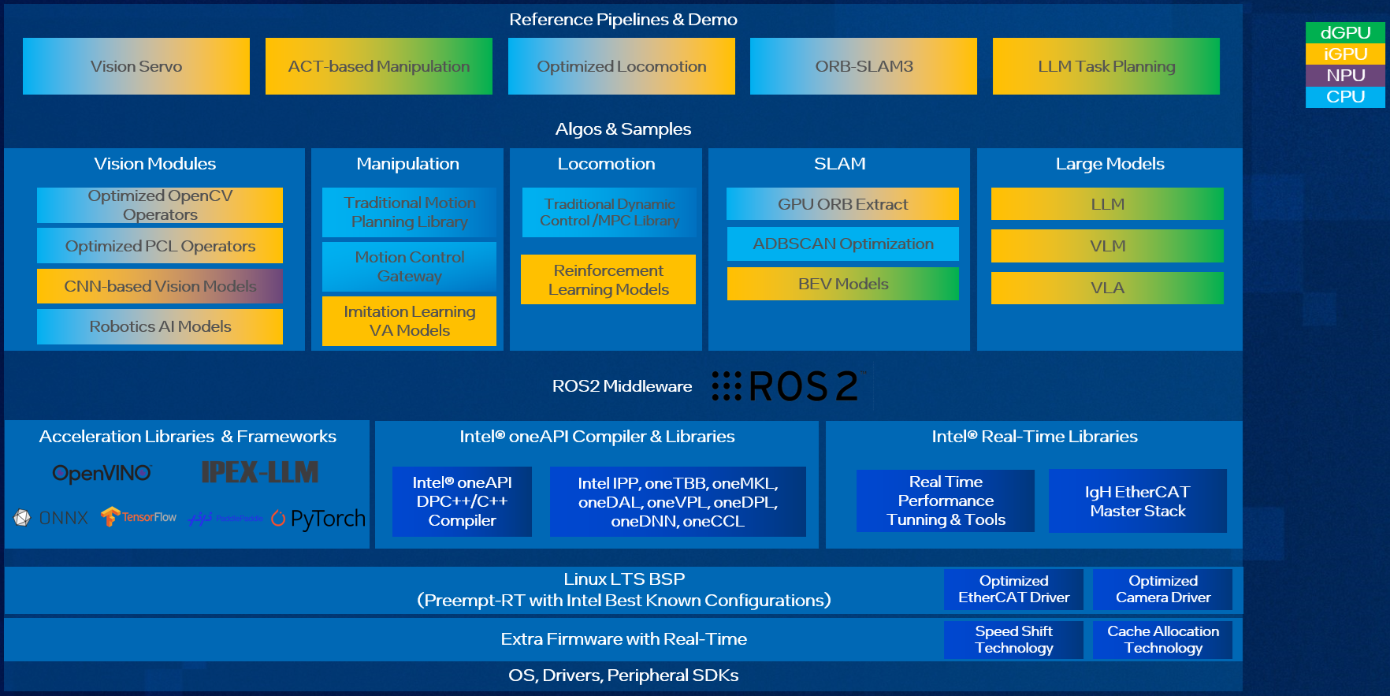Screen dimensions: 1390x696
Task: Open the VLA large model block
Action: [1107, 288]
